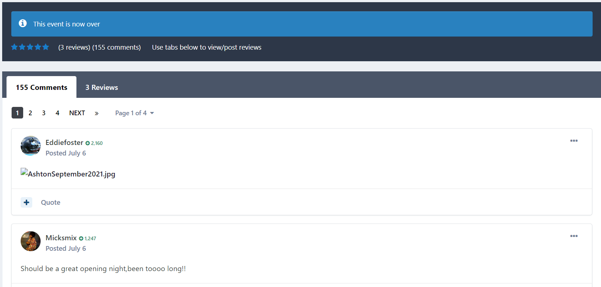
Task: Switch to the 155 Comments tab
Action: (x=41, y=87)
